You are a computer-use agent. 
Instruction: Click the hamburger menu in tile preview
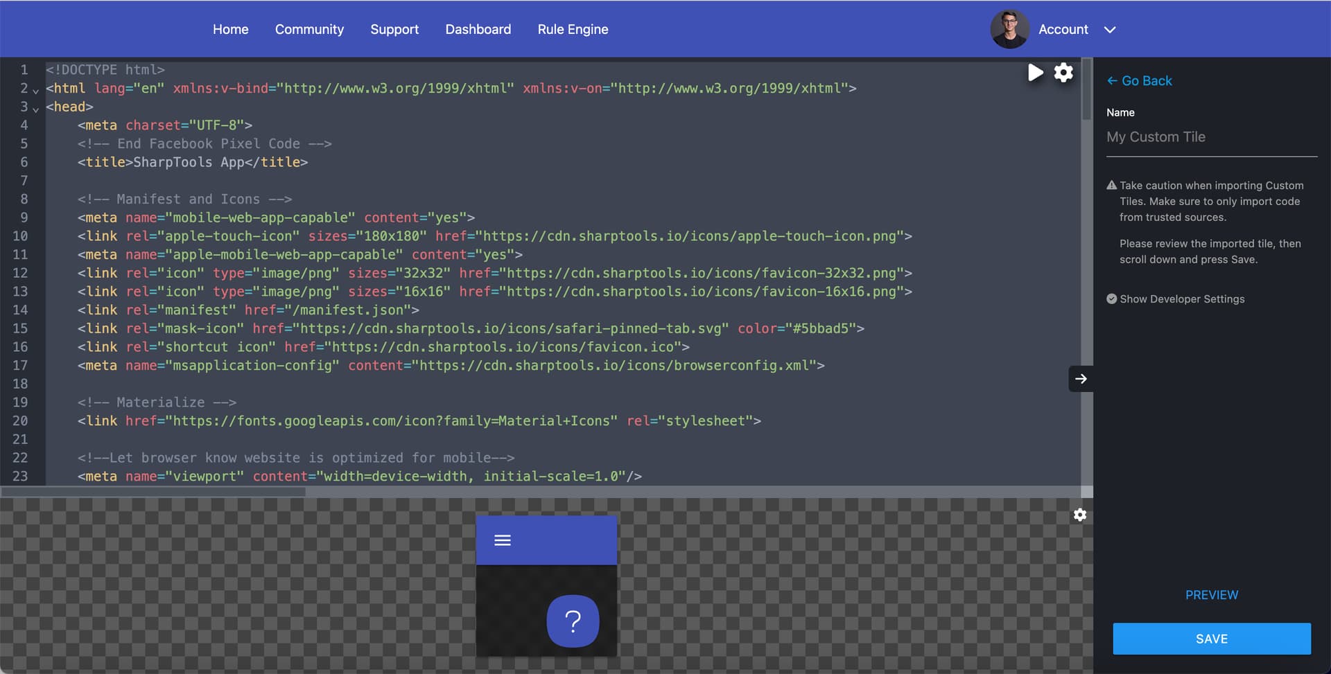pyautogui.click(x=503, y=540)
